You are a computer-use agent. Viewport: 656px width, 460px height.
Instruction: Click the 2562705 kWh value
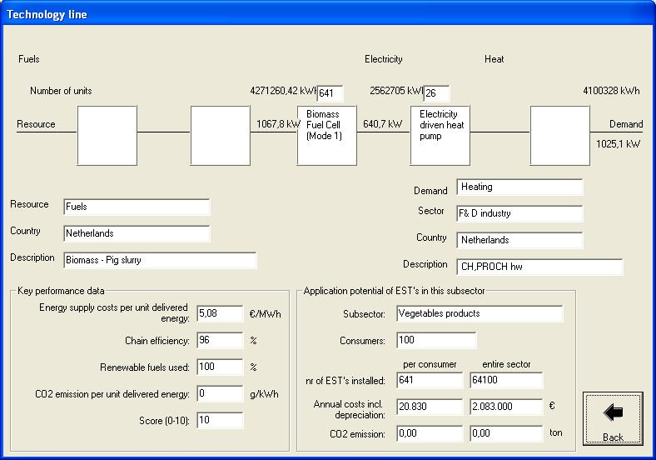coord(396,91)
